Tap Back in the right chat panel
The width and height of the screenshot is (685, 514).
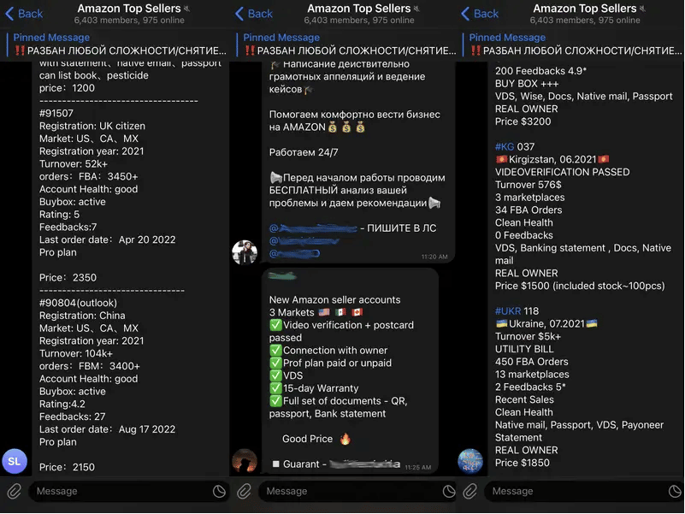[x=480, y=14]
